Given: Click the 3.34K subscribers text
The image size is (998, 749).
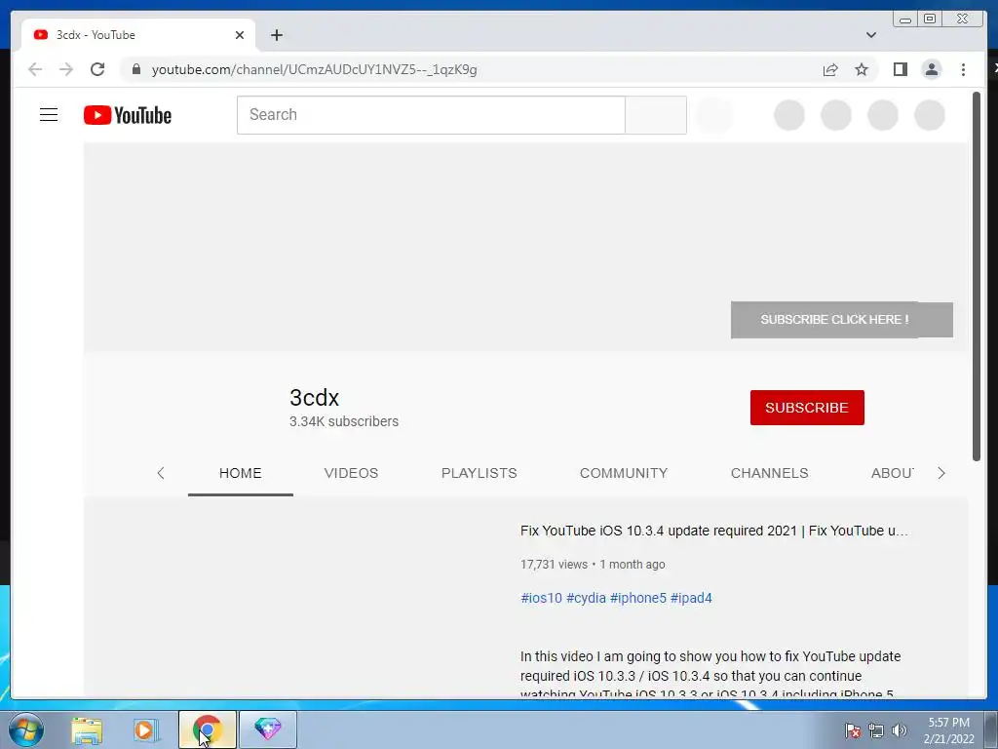Looking at the screenshot, I should pos(344,421).
